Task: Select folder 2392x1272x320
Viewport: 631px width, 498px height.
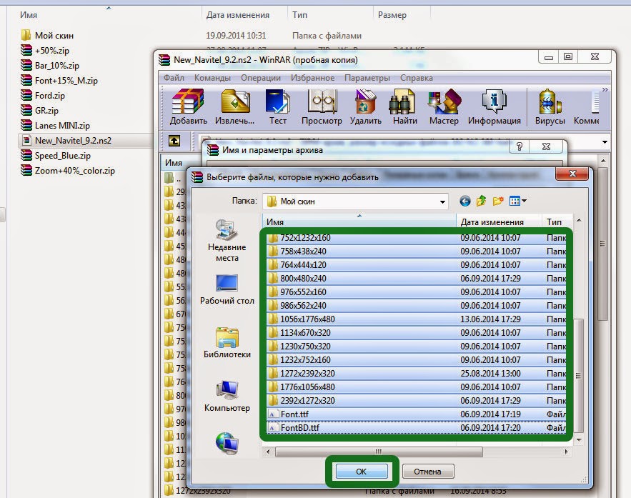Action: point(416,401)
